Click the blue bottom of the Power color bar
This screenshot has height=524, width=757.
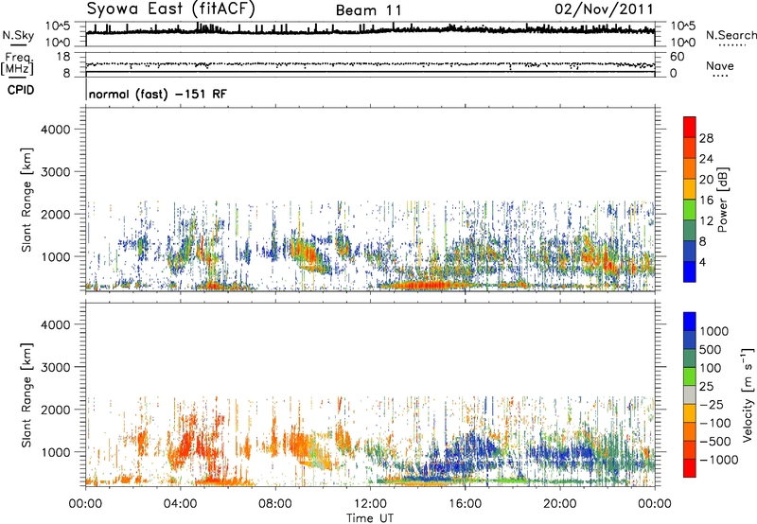(690, 271)
